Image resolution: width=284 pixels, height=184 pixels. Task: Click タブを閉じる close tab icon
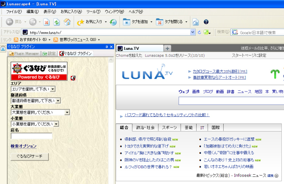(159, 22)
